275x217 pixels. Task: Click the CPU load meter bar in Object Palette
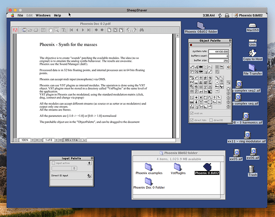[x=210, y=45]
